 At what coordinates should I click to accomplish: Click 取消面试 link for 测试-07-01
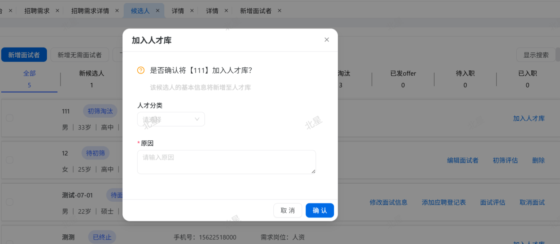click(532, 203)
